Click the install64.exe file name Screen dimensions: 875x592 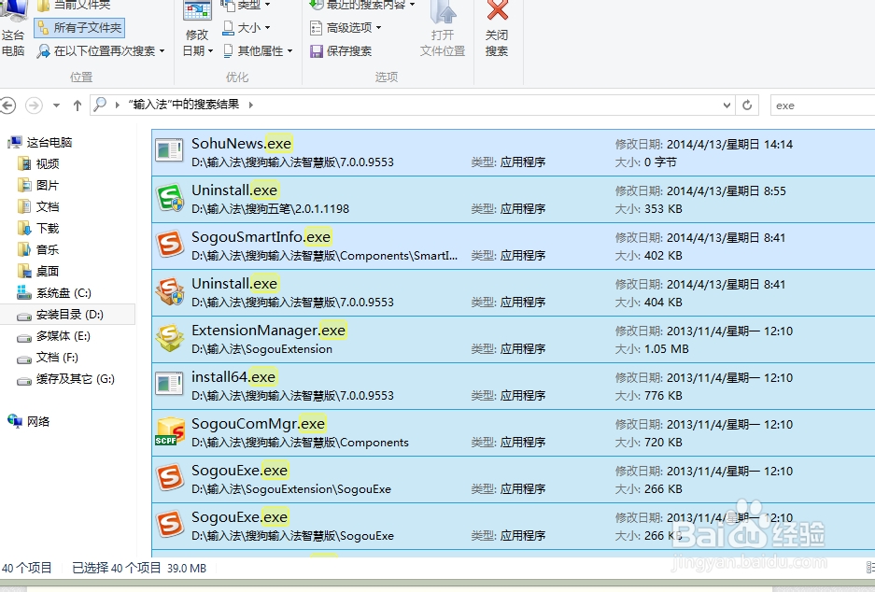coord(233,377)
